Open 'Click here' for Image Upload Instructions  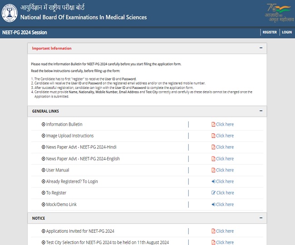point(225,136)
